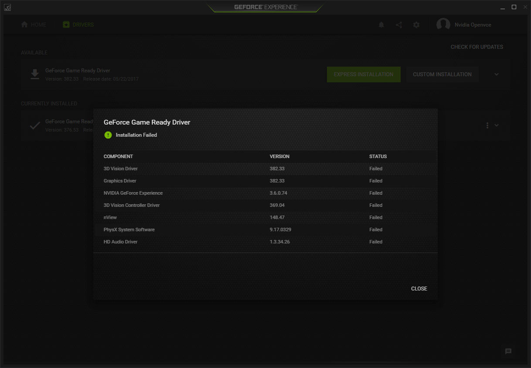Viewport: 531px width, 368px height.
Task: Click CUSTOM INSTALLATION button
Action: pos(442,74)
